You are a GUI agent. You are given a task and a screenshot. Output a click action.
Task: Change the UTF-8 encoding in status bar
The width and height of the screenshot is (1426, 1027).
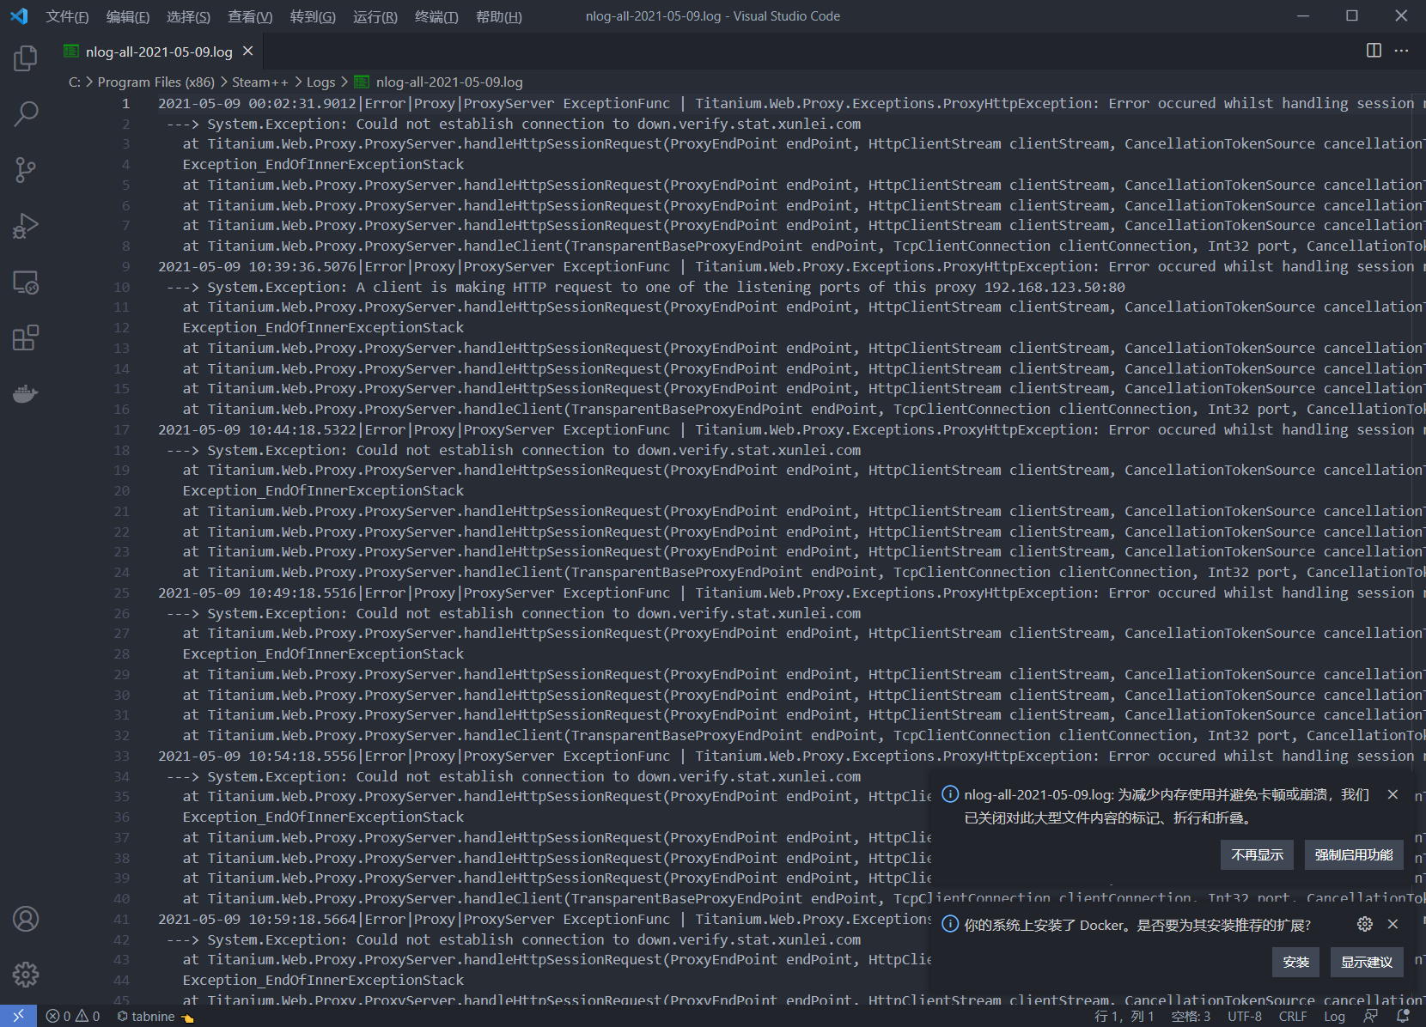(1244, 1016)
